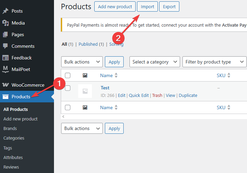Click the MailPoet logo icon
This screenshot has width=247, height=173.
(x=5, y=69)
